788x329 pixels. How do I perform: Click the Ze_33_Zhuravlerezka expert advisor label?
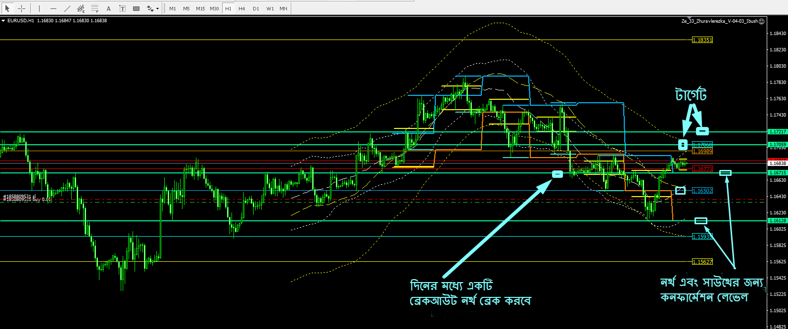coord(719,21)
